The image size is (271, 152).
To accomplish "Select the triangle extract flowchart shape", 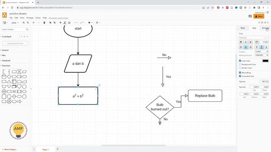I will pos(9,81).
